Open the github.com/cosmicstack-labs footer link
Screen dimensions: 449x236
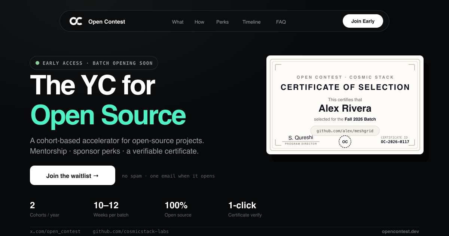[131, 232]
